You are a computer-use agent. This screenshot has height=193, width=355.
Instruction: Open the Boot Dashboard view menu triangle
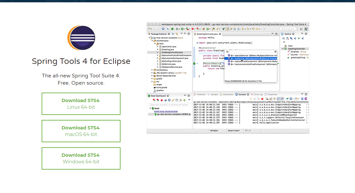click(x=189, y=100)
